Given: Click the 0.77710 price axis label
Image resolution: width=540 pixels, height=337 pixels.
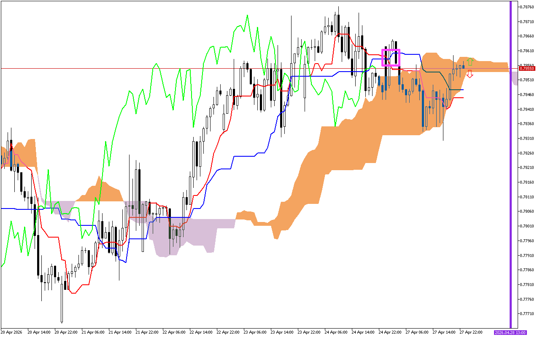Looking at the screenshot, I should click(527, 314).
